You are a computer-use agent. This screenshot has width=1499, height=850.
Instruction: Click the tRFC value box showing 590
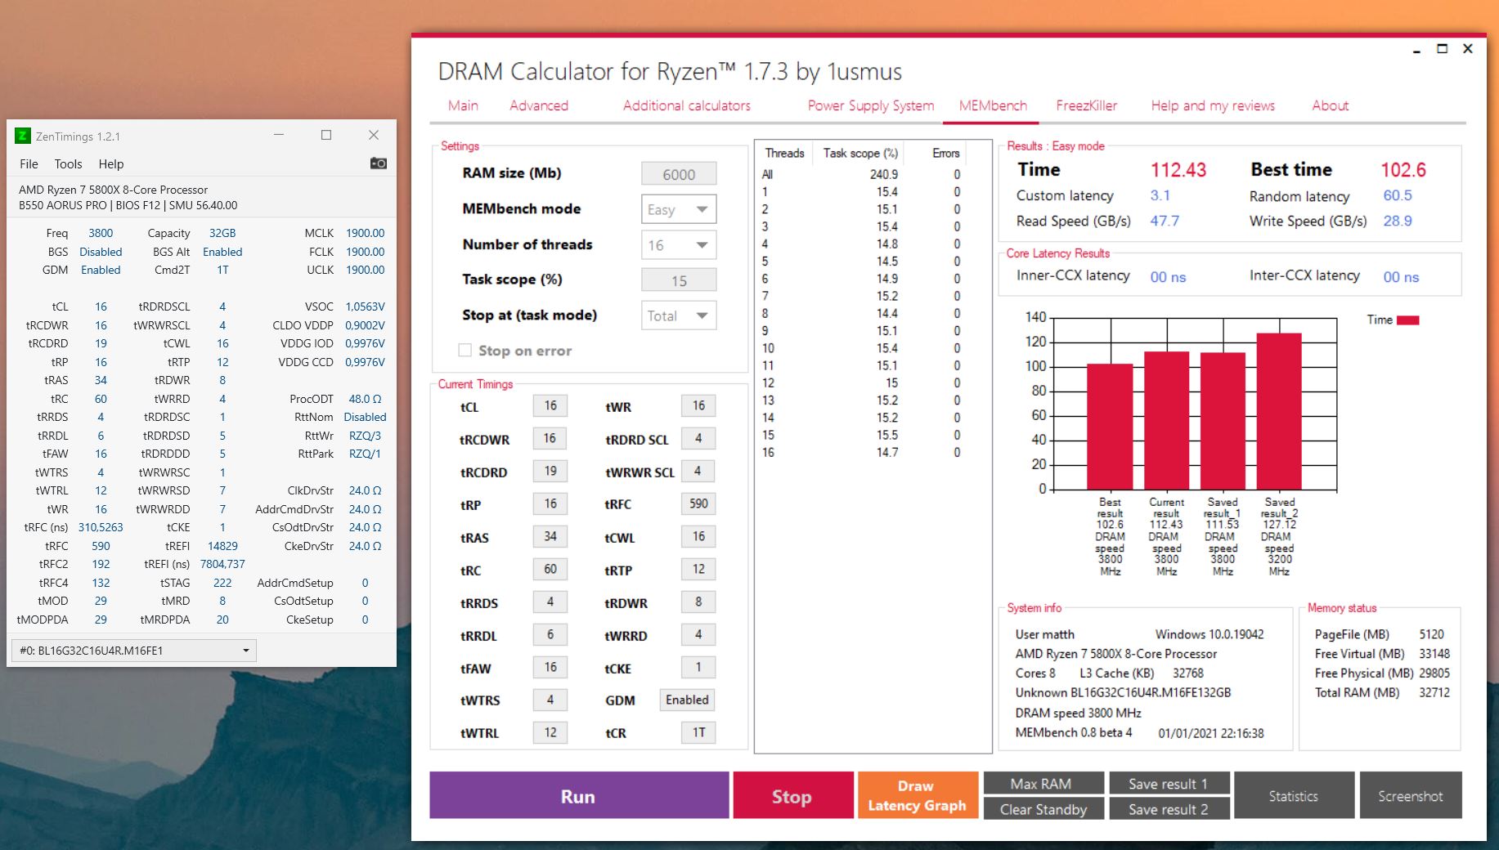tap(698, 503)
